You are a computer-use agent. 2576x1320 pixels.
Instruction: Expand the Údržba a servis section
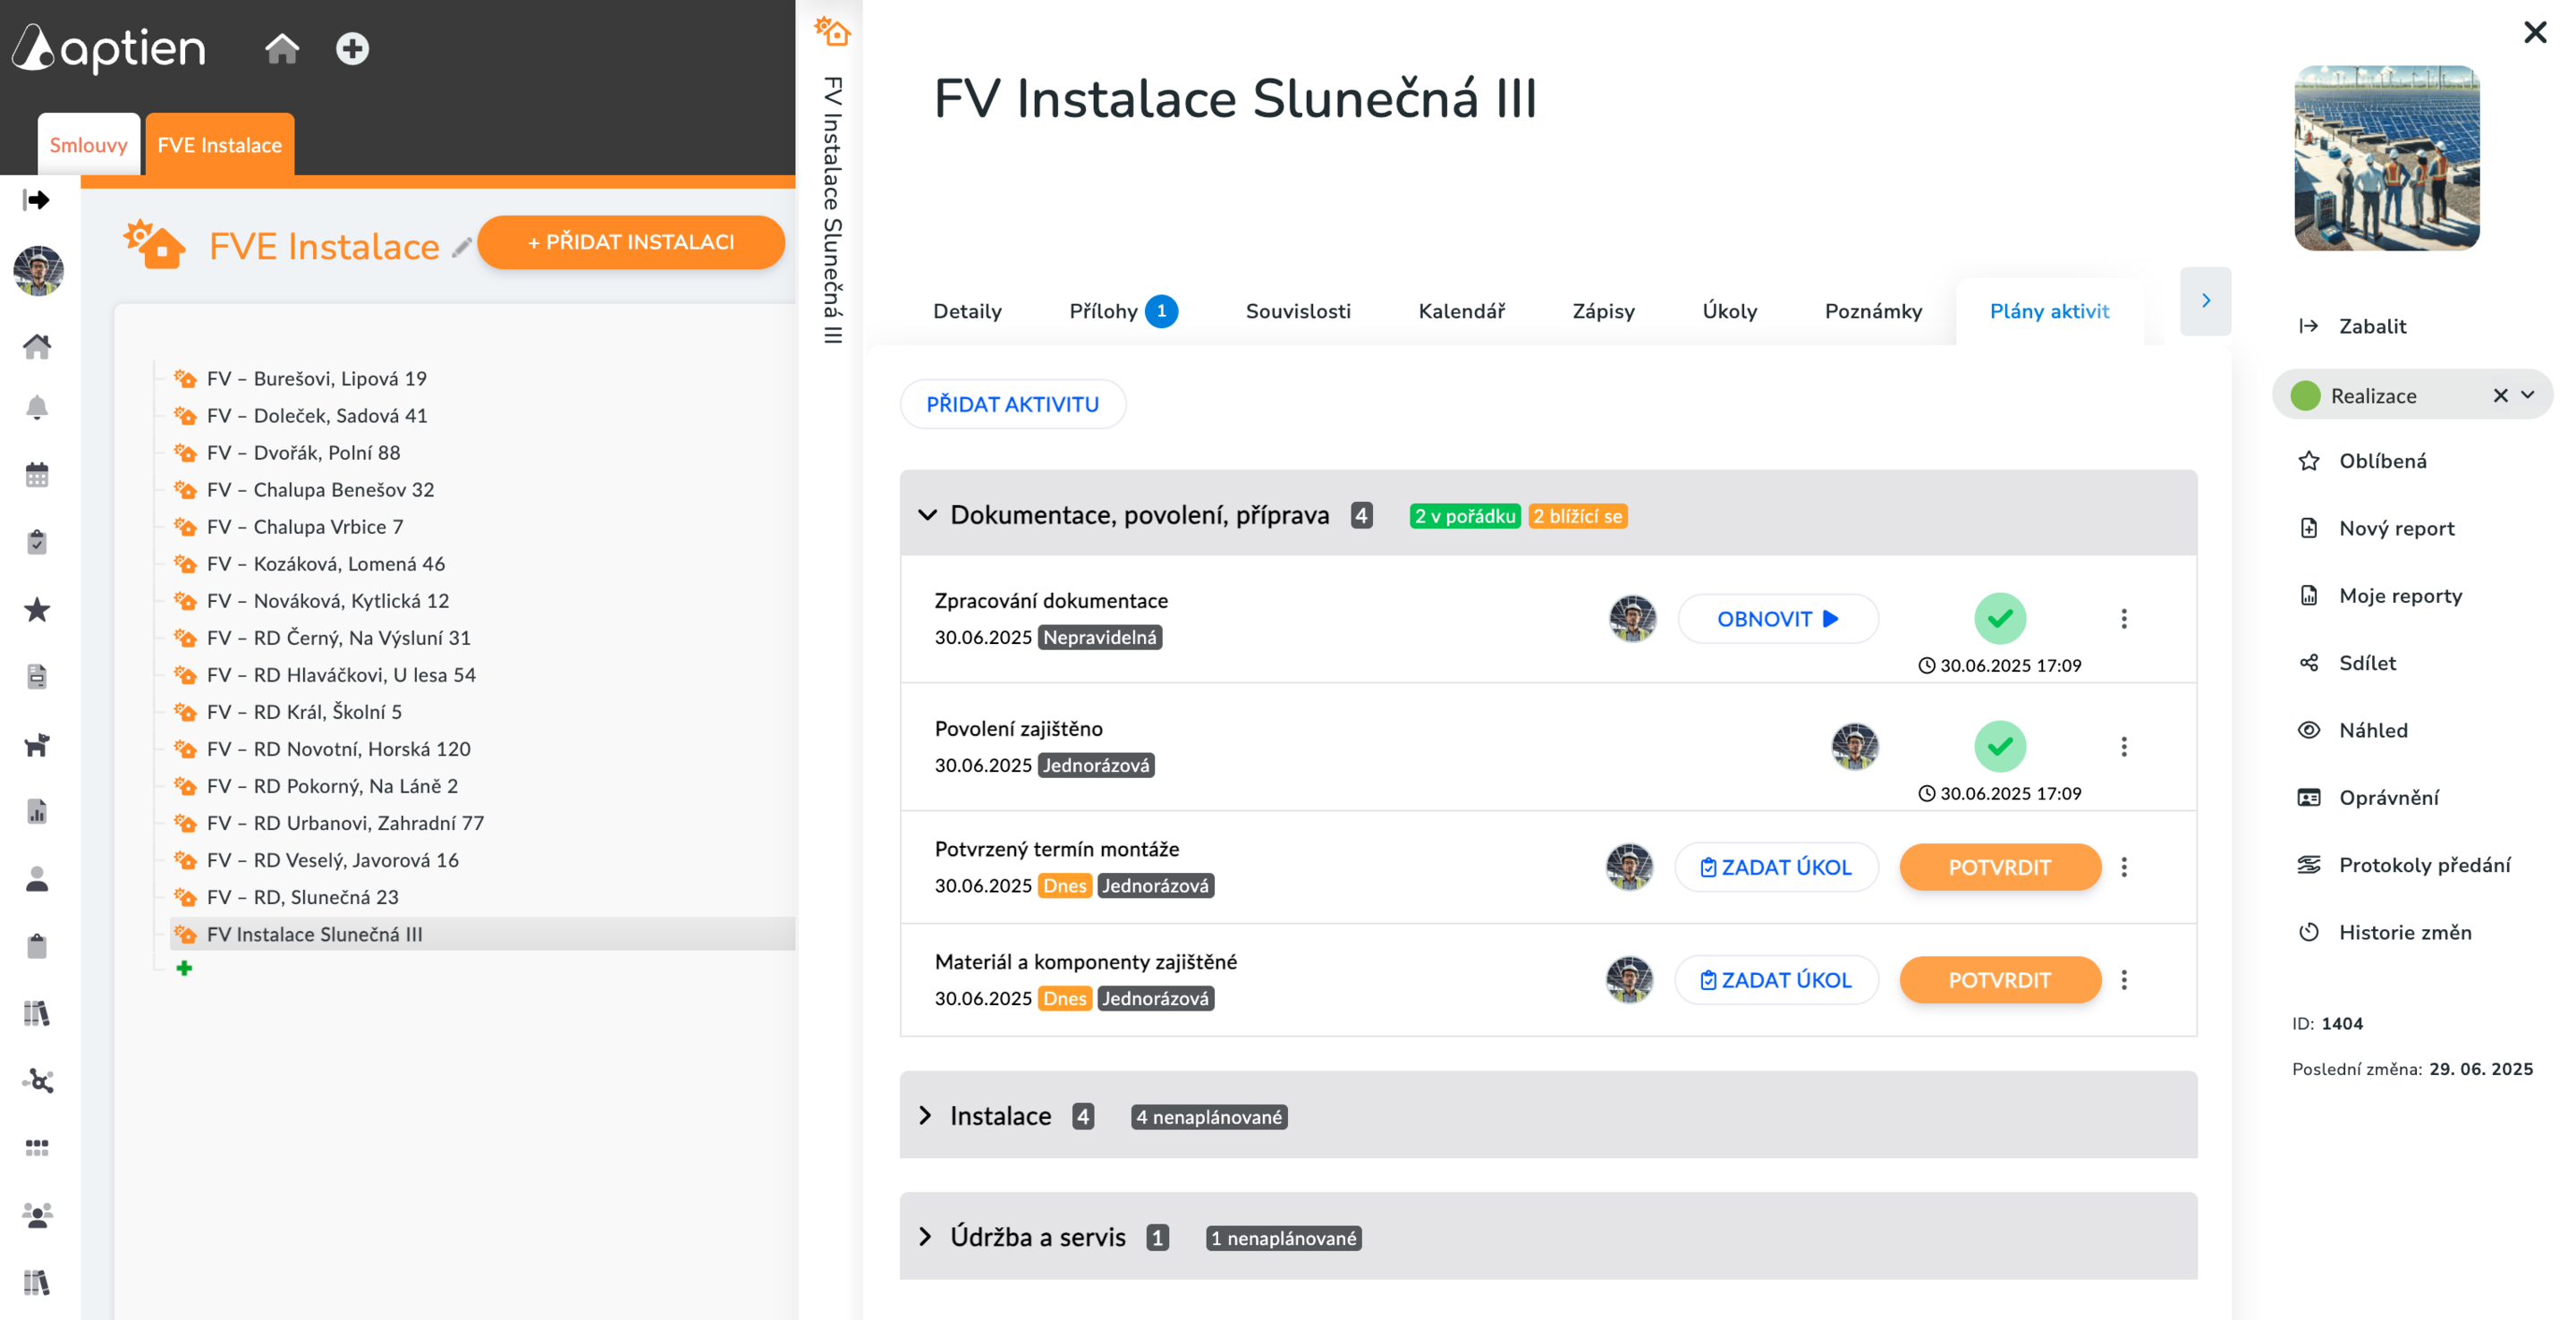point(926,1236)
